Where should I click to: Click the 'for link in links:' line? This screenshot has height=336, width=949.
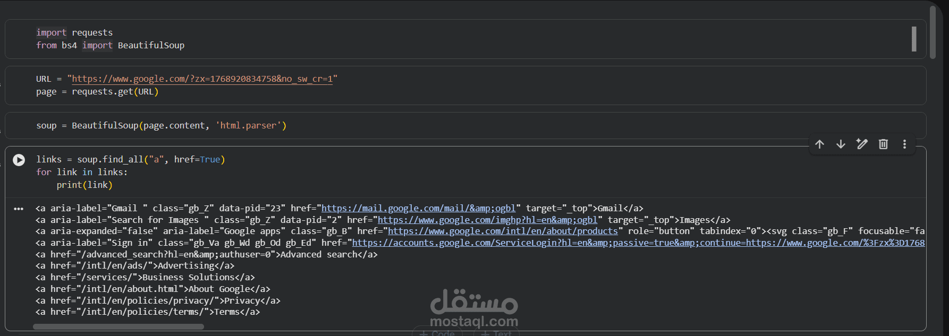click(x=82, y=172)
